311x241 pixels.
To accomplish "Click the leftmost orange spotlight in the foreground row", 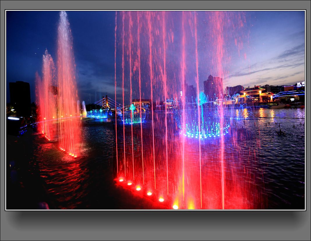I will pyautogui.click(x=121, y=180).
